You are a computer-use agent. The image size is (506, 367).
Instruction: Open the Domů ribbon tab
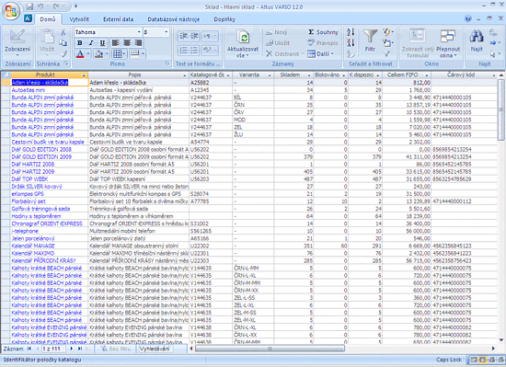coord(48,19)
